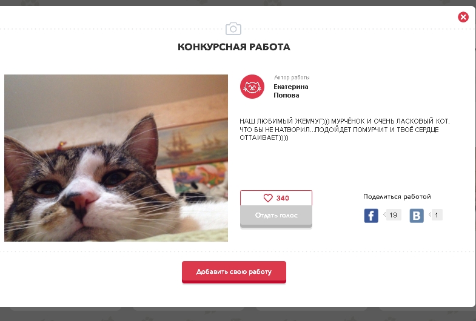Close the contest entry popup with red X
This screenshot has width=476, height=321.
pyautogui.click(x=463, y=17)
